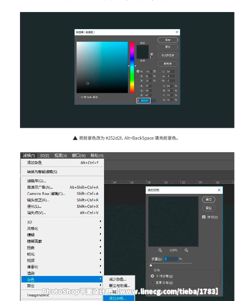Expand the 模糊画廊 submenu arrow
Viewport: 246px width, 301px height.
[100, 240]
